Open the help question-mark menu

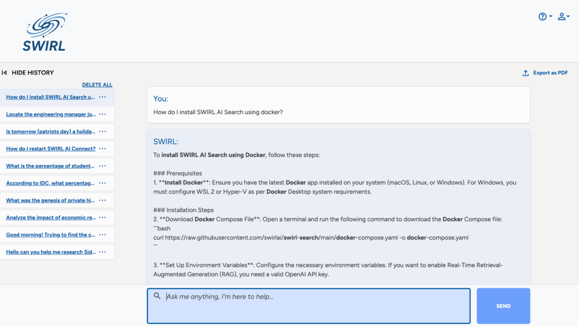click(x=545, y=17)
